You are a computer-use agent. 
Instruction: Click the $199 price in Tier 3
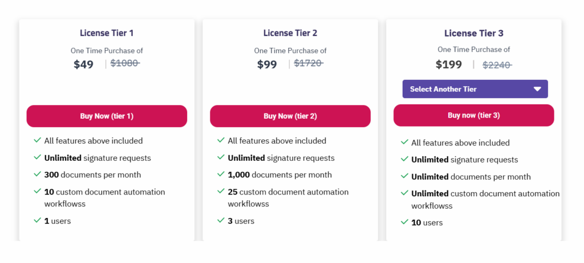point(449,64)
